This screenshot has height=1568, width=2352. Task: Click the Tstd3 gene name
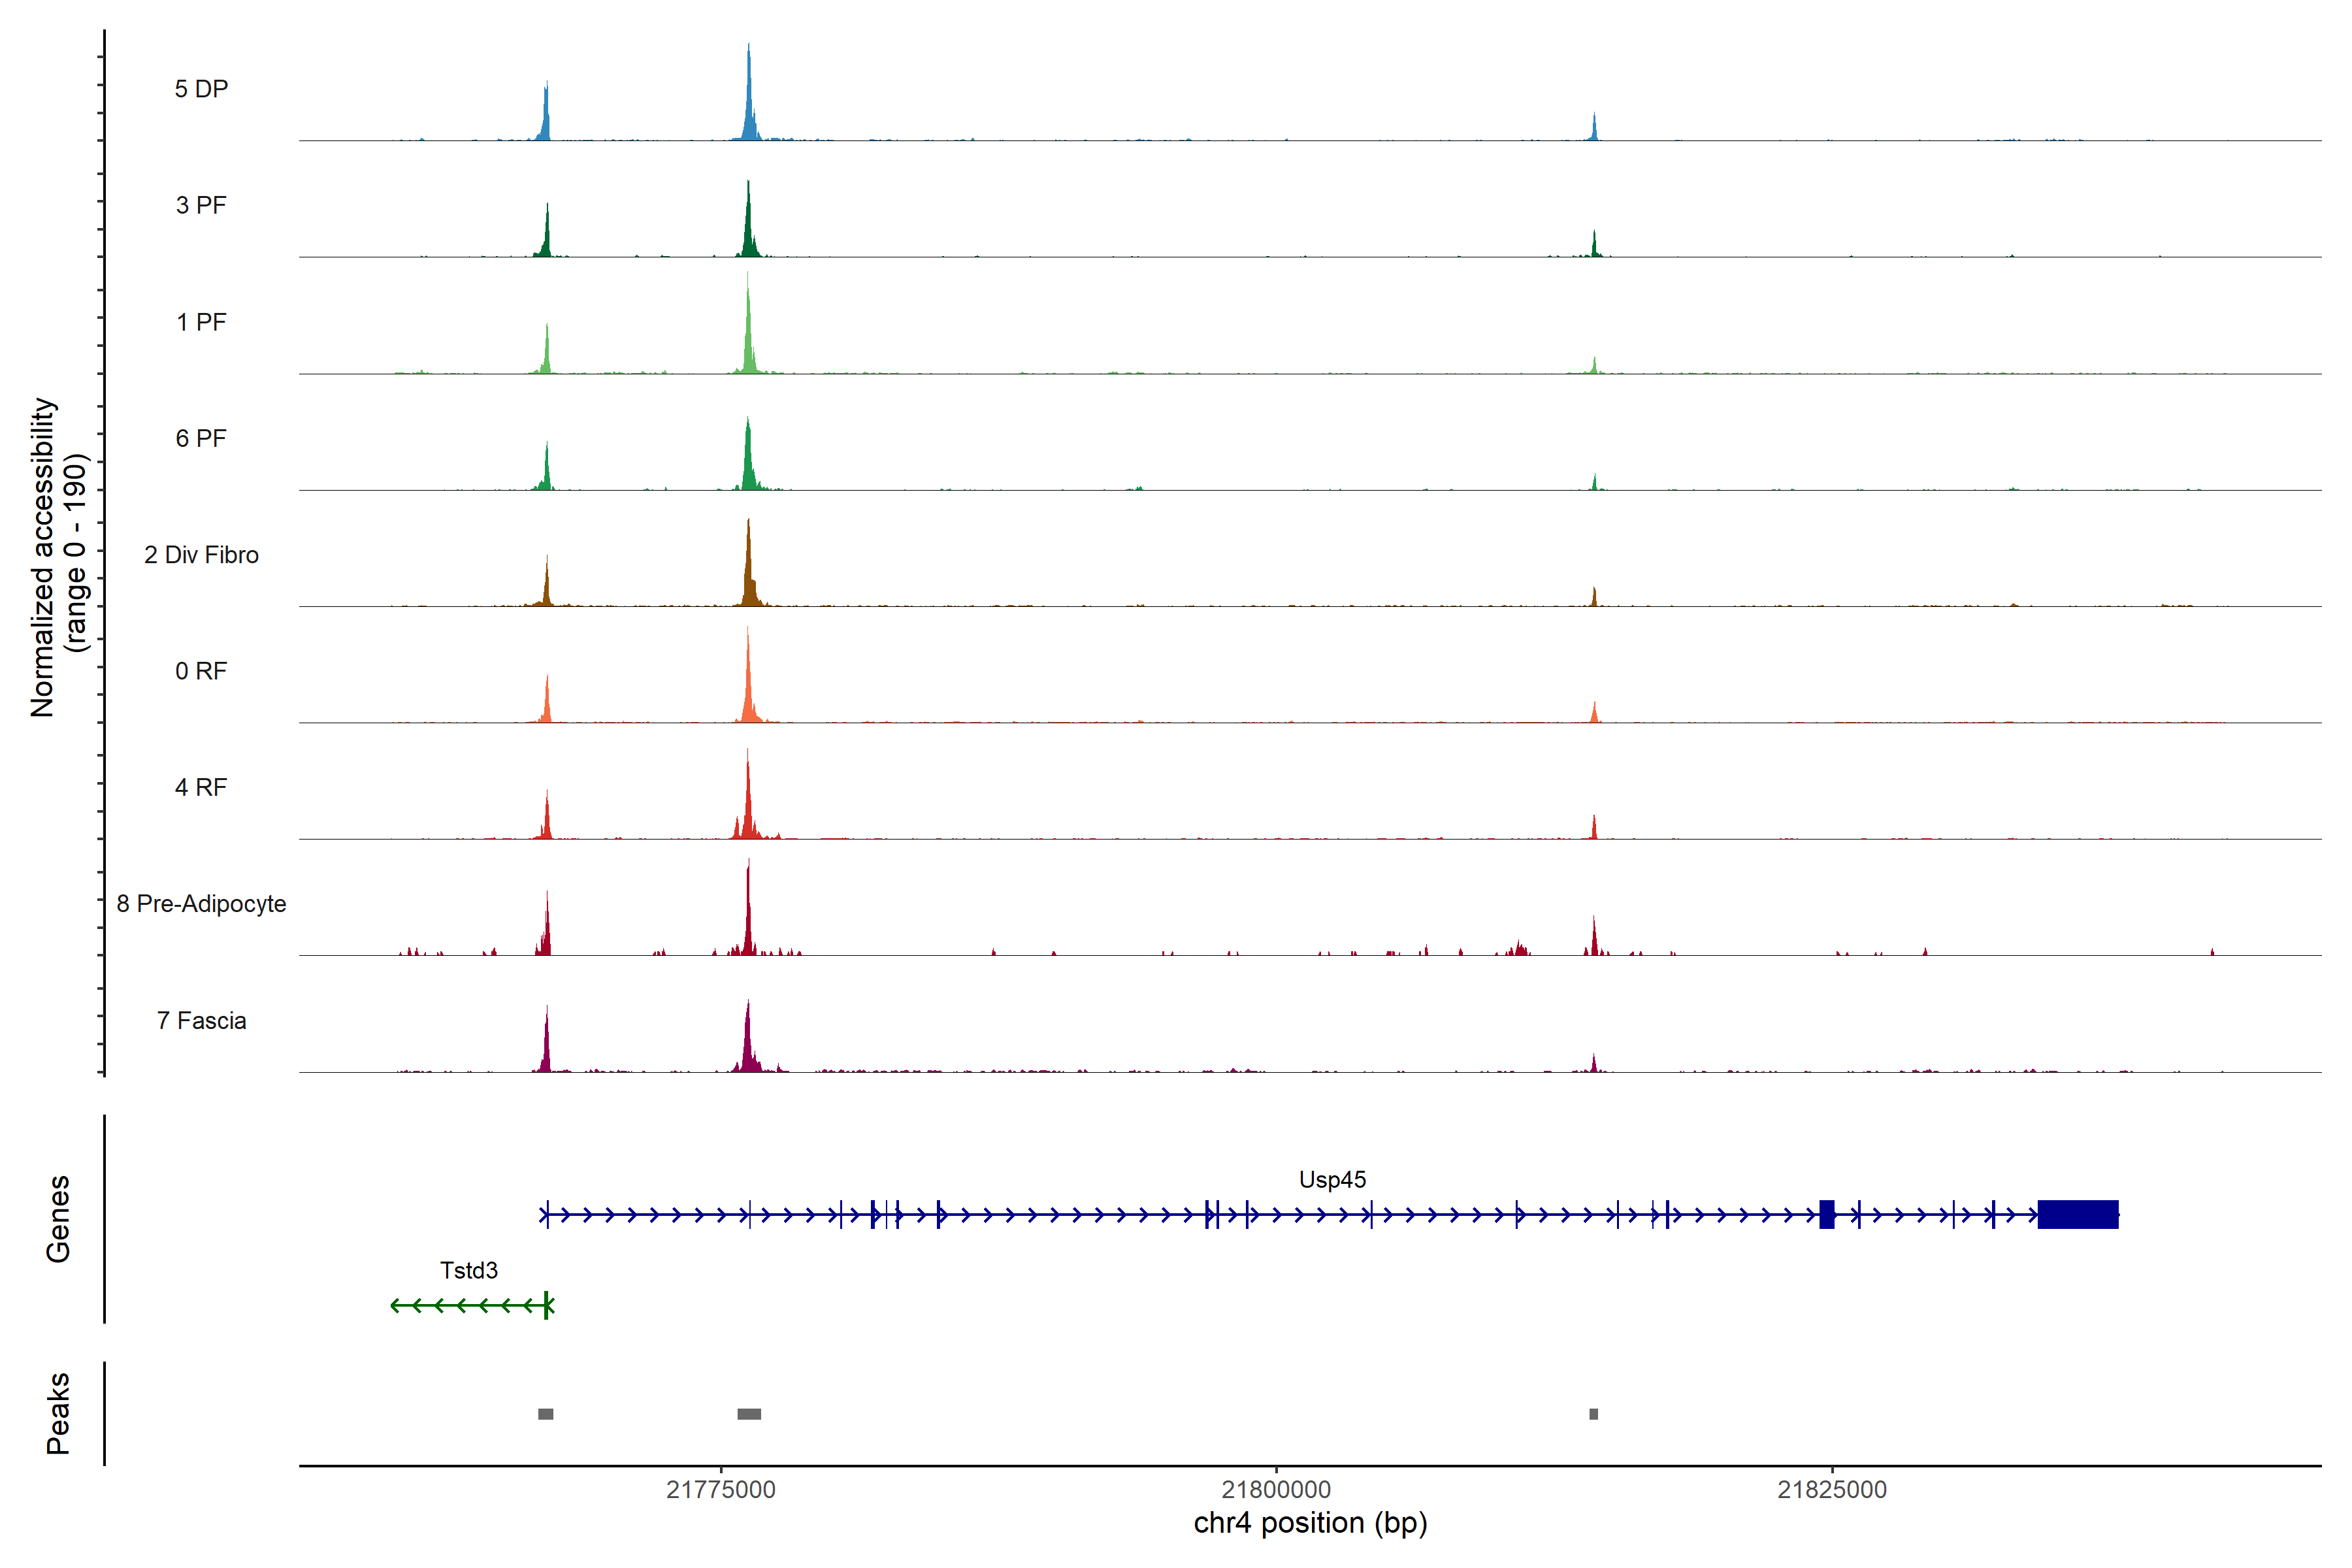[468, 1270]
